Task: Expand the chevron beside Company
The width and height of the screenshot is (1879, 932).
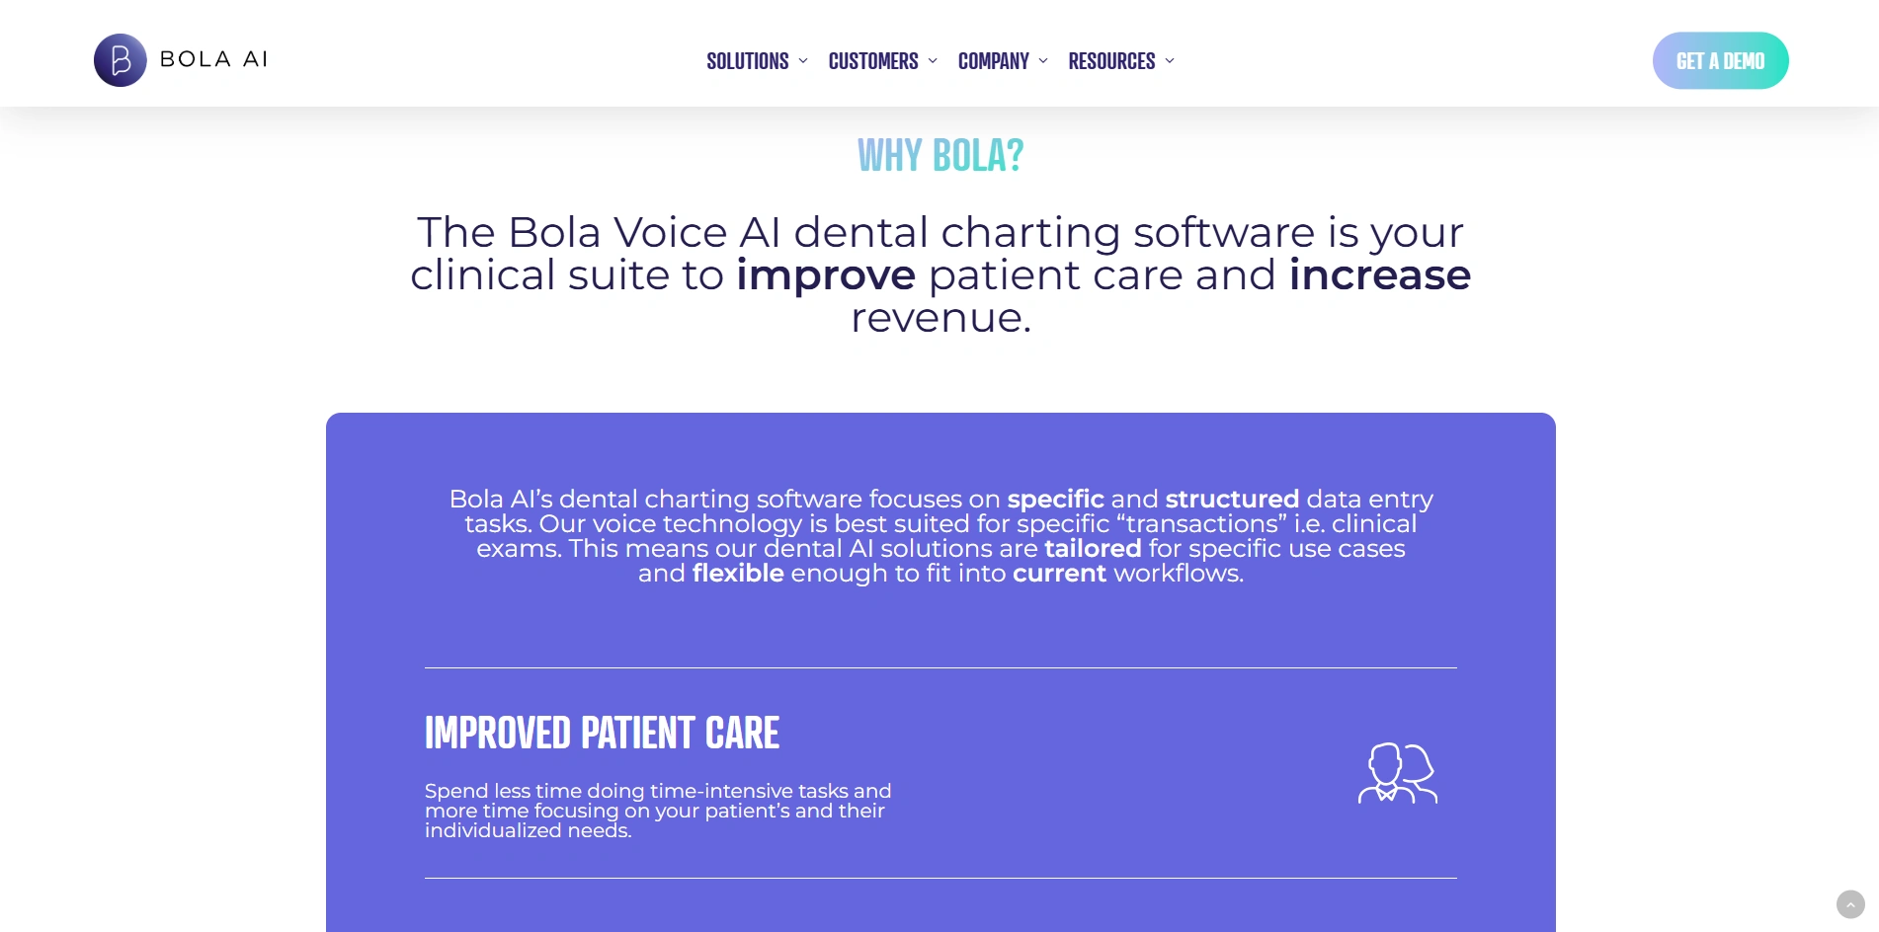Action: (1043, 61)
